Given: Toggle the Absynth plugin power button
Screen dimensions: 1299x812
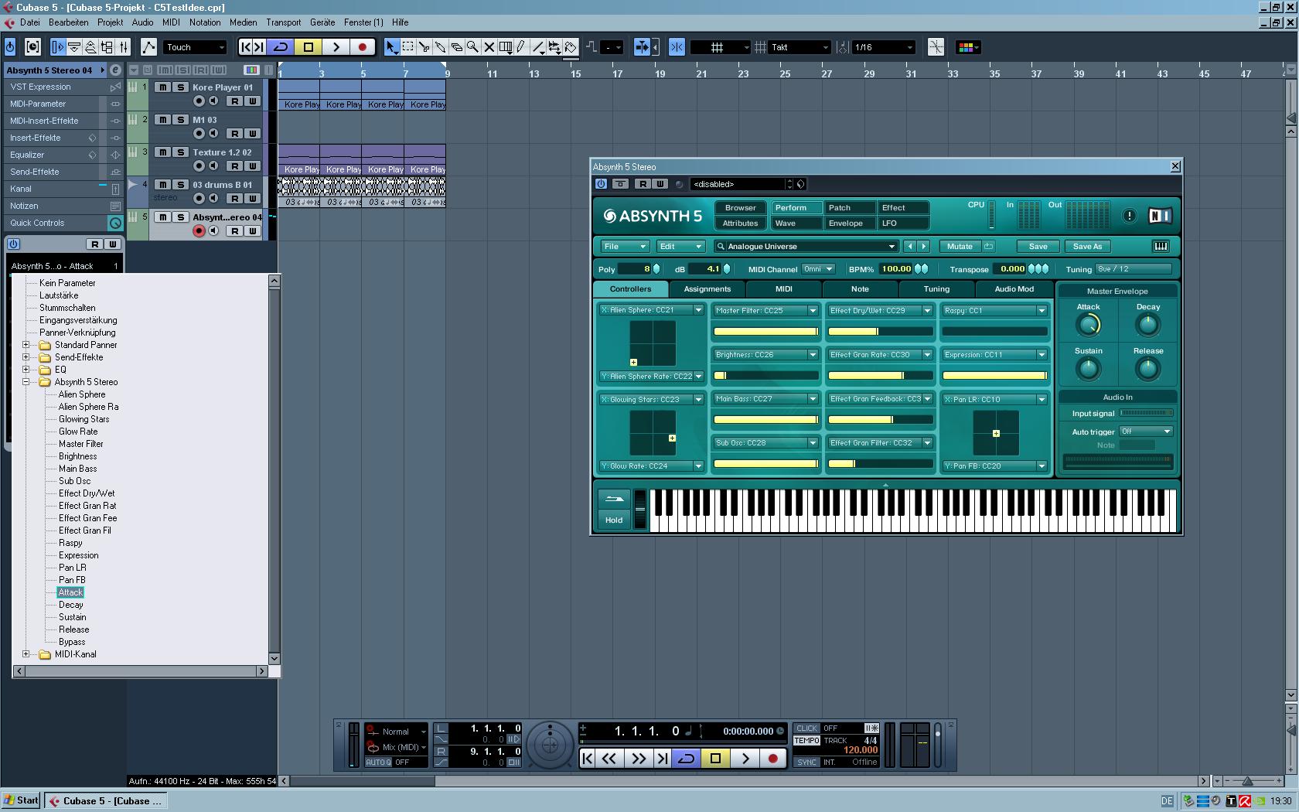Looking at the screenshot, I should tap(601, 184).
